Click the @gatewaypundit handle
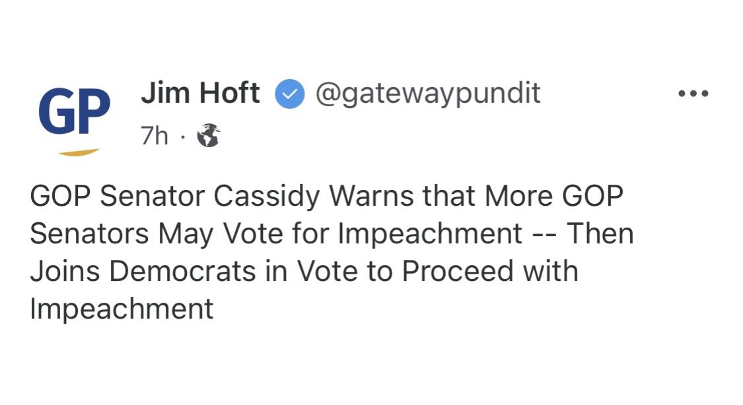The width and height of the screenshot is (743, 405). coord(428,94)
